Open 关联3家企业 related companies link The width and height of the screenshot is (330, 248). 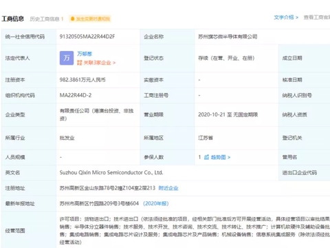coord(99,63)
